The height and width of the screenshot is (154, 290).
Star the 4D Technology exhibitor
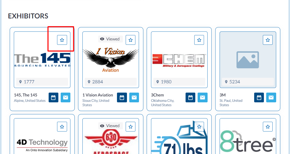tap(62, 127)
